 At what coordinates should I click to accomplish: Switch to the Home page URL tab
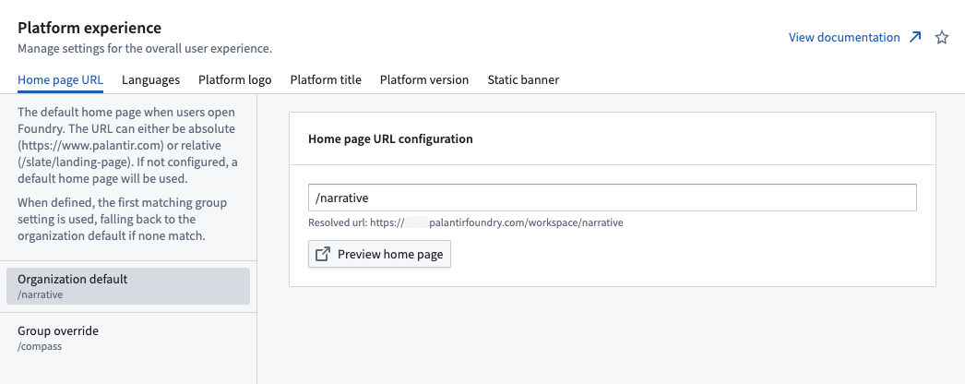60,80
